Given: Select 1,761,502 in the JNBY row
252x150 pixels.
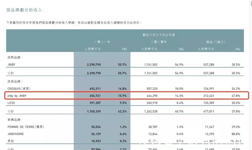Looking at the screenshot, I should (151, 64).
